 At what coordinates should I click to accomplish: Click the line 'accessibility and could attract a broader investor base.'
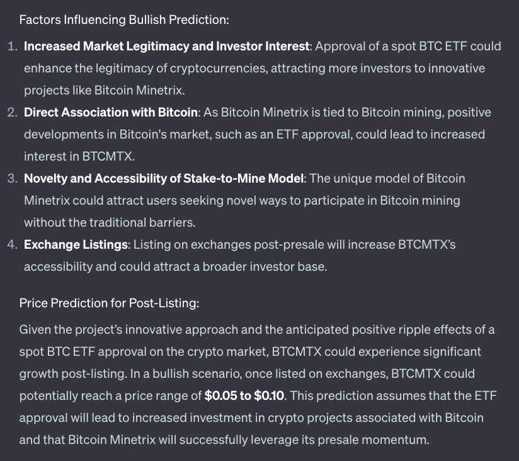(x=176, y=267)
